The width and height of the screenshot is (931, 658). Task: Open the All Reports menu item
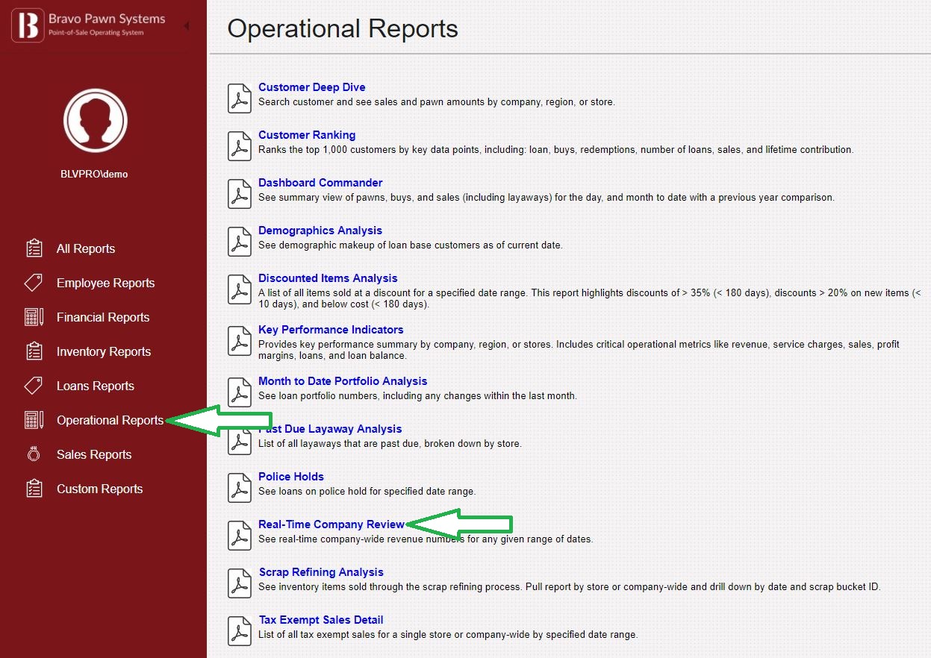pyautogui.click(x=86, y=249)
